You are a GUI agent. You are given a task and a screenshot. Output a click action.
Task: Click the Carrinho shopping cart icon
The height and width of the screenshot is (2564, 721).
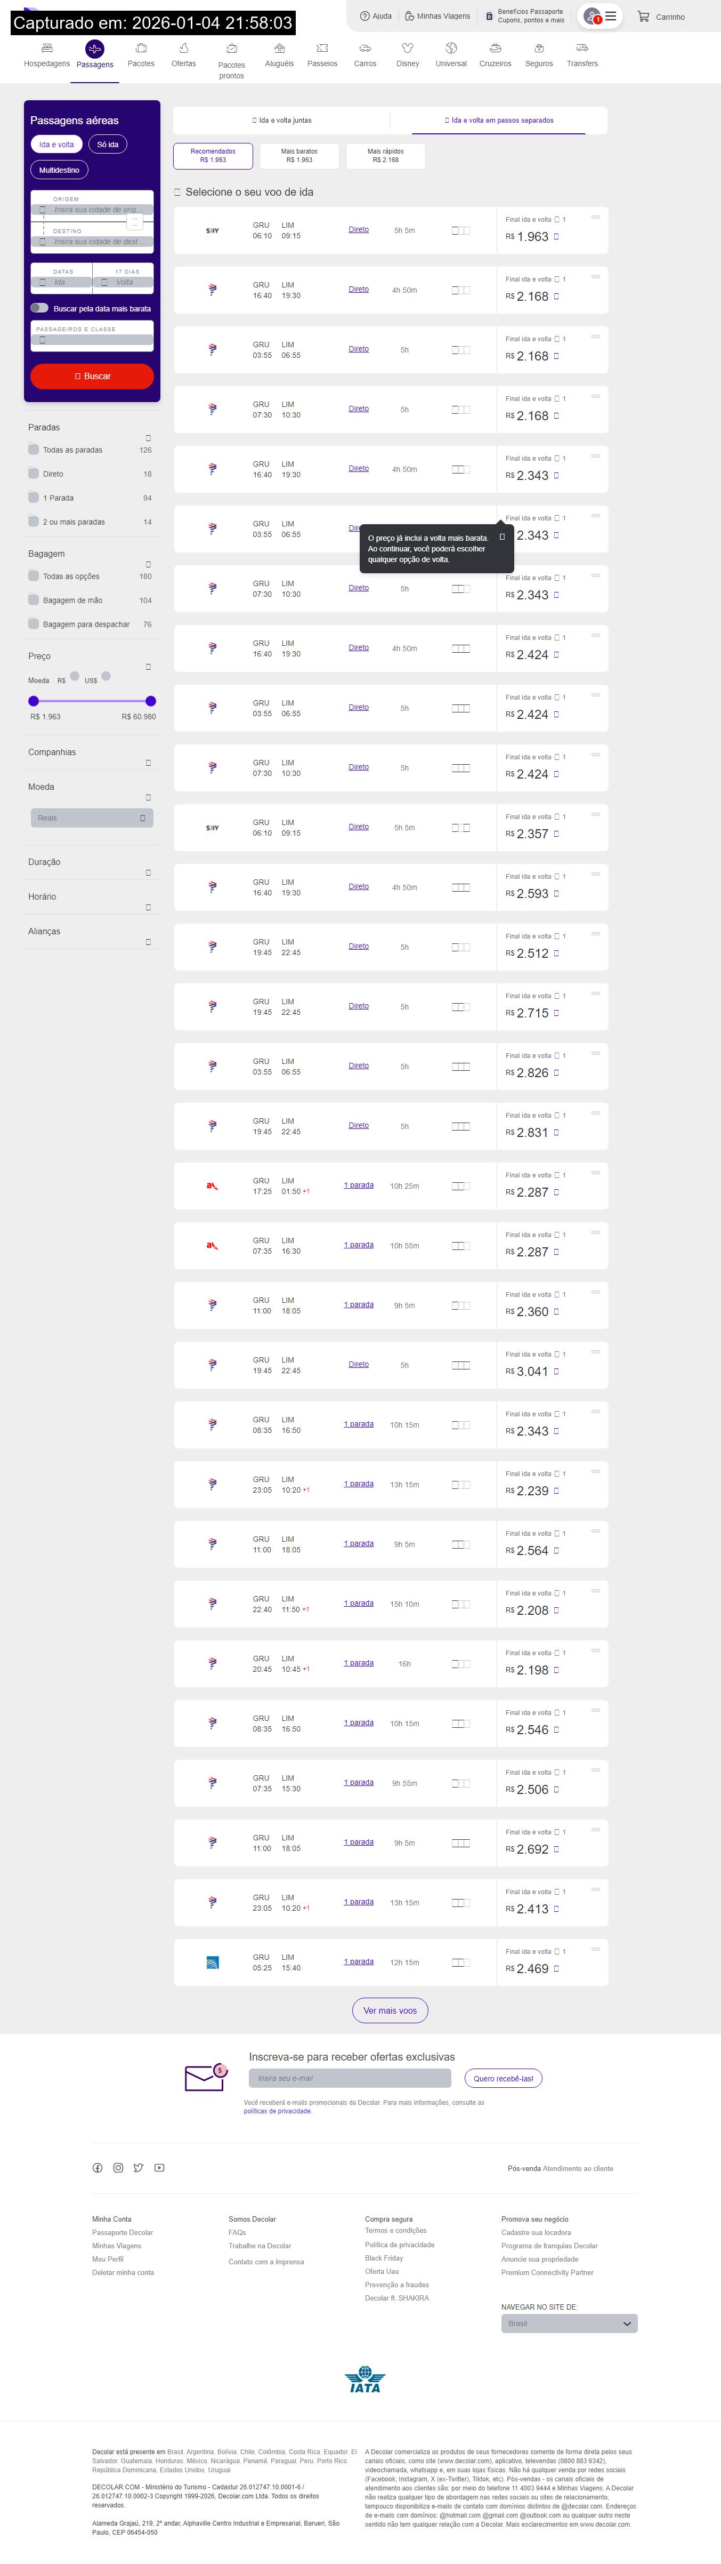[643, 17]
